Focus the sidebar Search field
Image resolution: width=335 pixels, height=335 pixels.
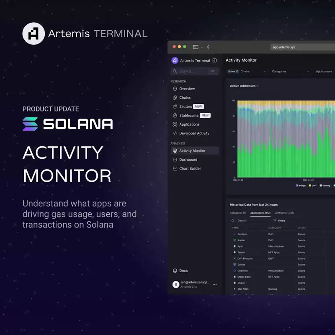pyautogui.click(x=195, y=71)
